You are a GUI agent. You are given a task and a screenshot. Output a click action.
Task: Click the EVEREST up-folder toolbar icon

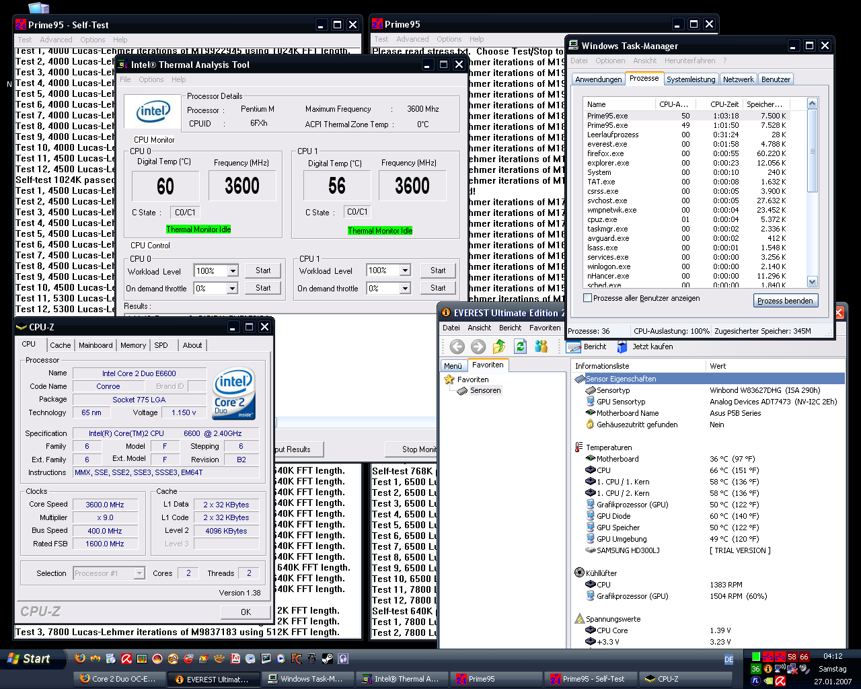click(499, 347)
